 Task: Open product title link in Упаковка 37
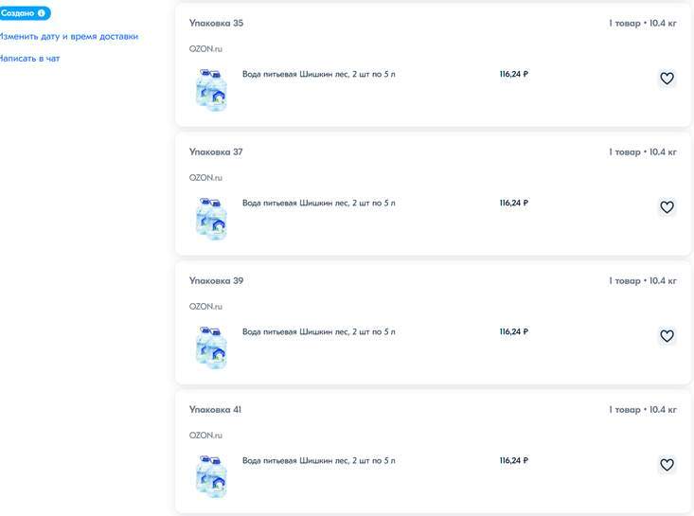click(x=318, y=203)
